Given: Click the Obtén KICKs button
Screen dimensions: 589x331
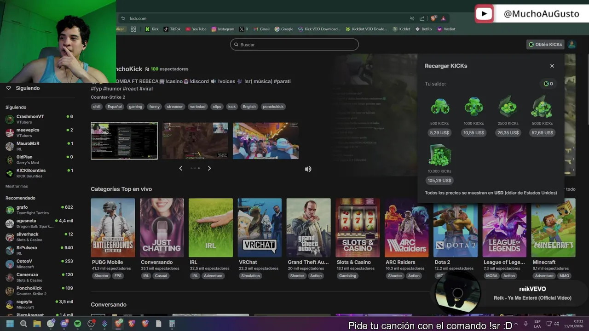Looking at the screenshot, I should [545, 45].
